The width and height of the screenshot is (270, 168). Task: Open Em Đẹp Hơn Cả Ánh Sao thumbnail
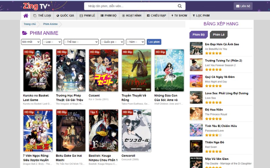pyautogui.click(x=196, y=48)
